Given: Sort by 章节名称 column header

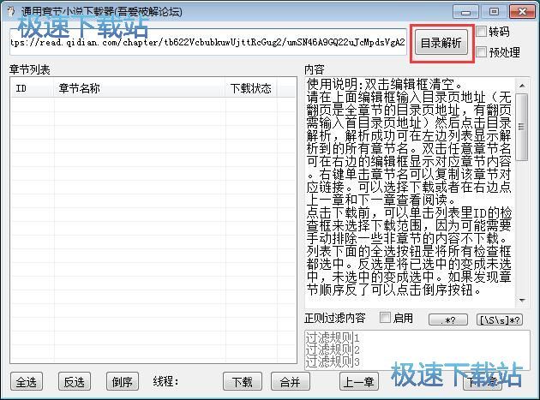Looking at the screenshot, I should 140,88.
